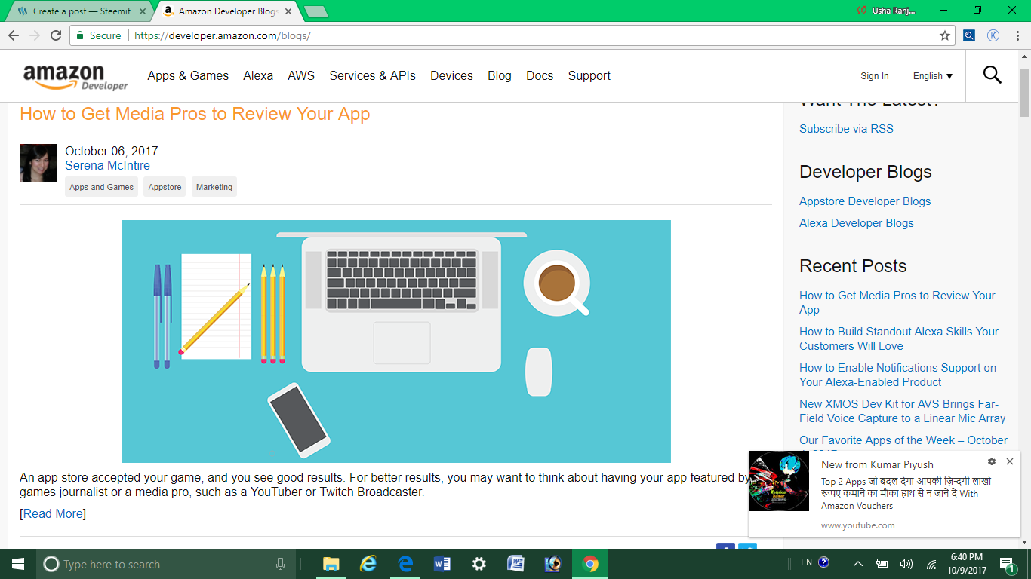
Task: Click the browser forward arrow
Action: tap(35, 35)
